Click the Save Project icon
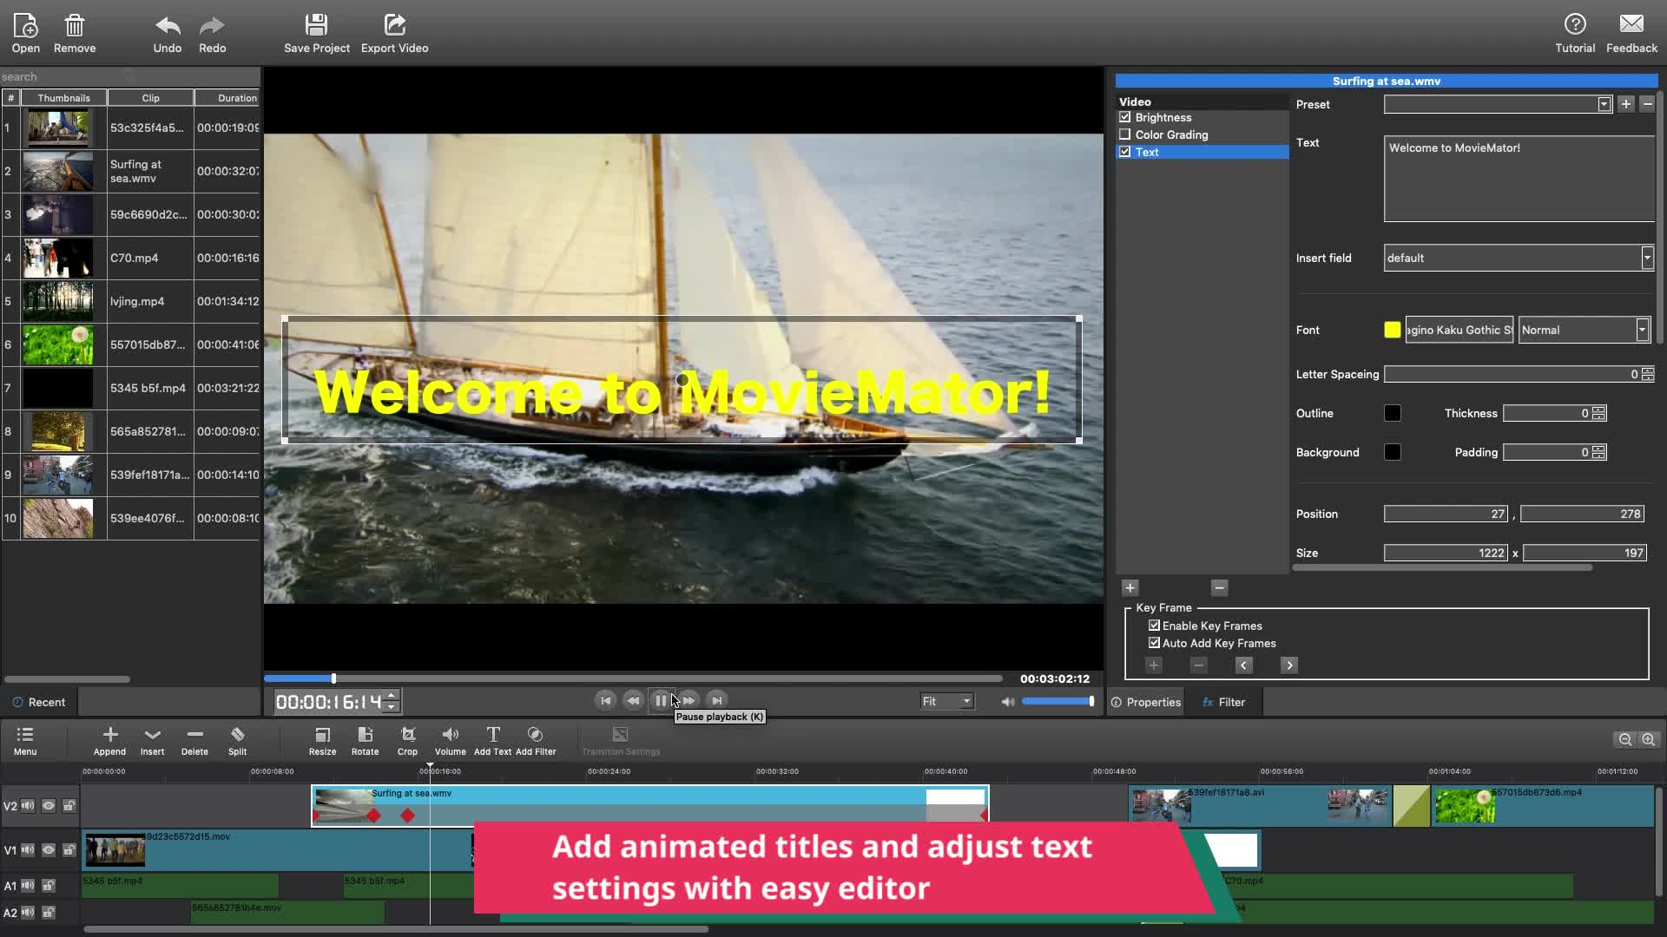Screen dimensions: 1667x937 316,25
